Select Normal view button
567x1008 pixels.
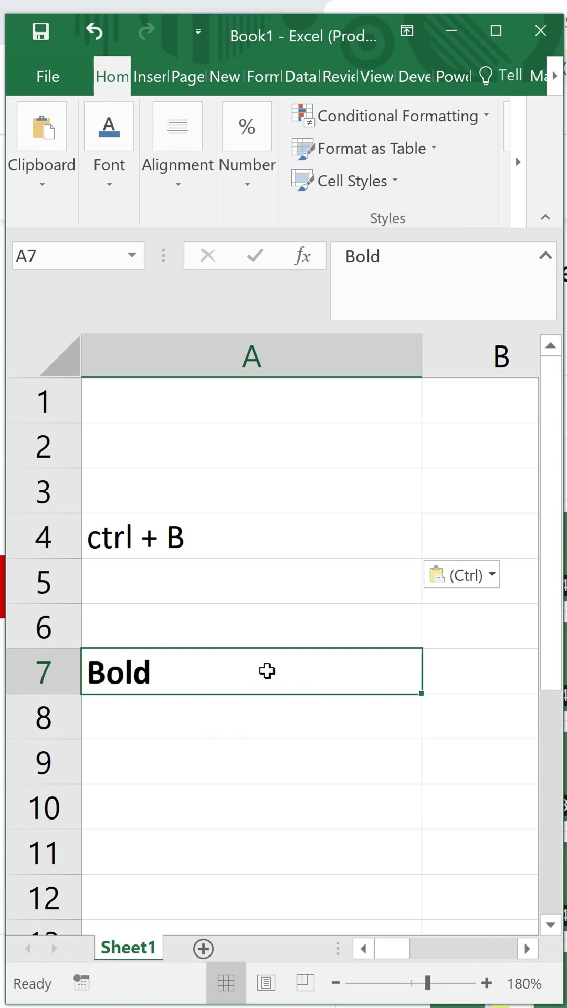coord(226,983)
